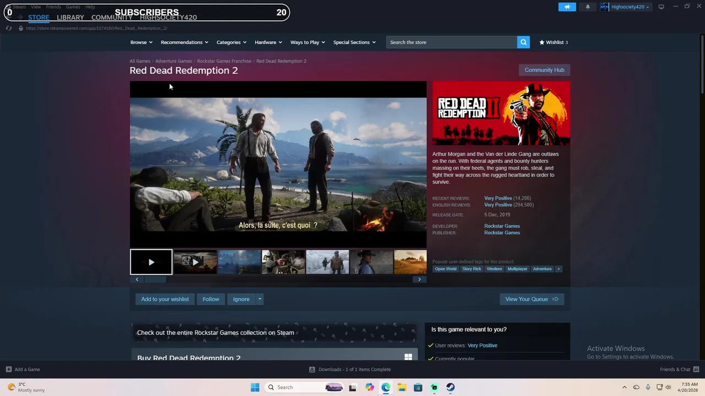Click View Your Queue
Viewport: 705px width, 396px height.
pos(532,299)
